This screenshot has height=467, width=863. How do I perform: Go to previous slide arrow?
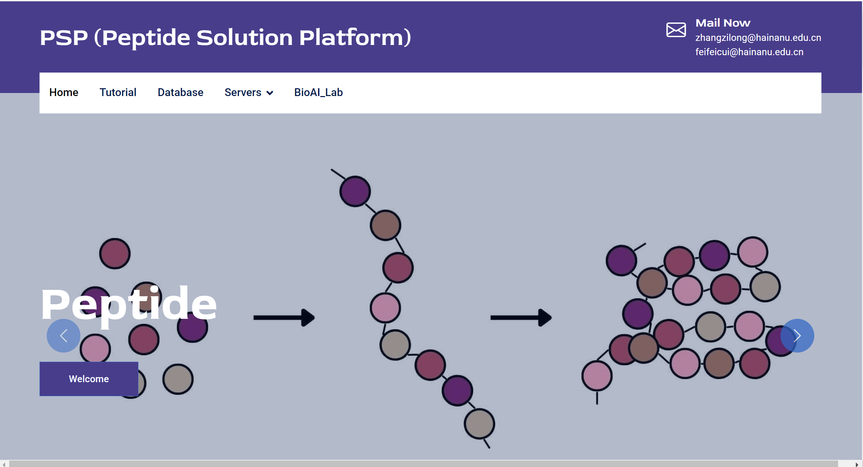tap(63, 336)
